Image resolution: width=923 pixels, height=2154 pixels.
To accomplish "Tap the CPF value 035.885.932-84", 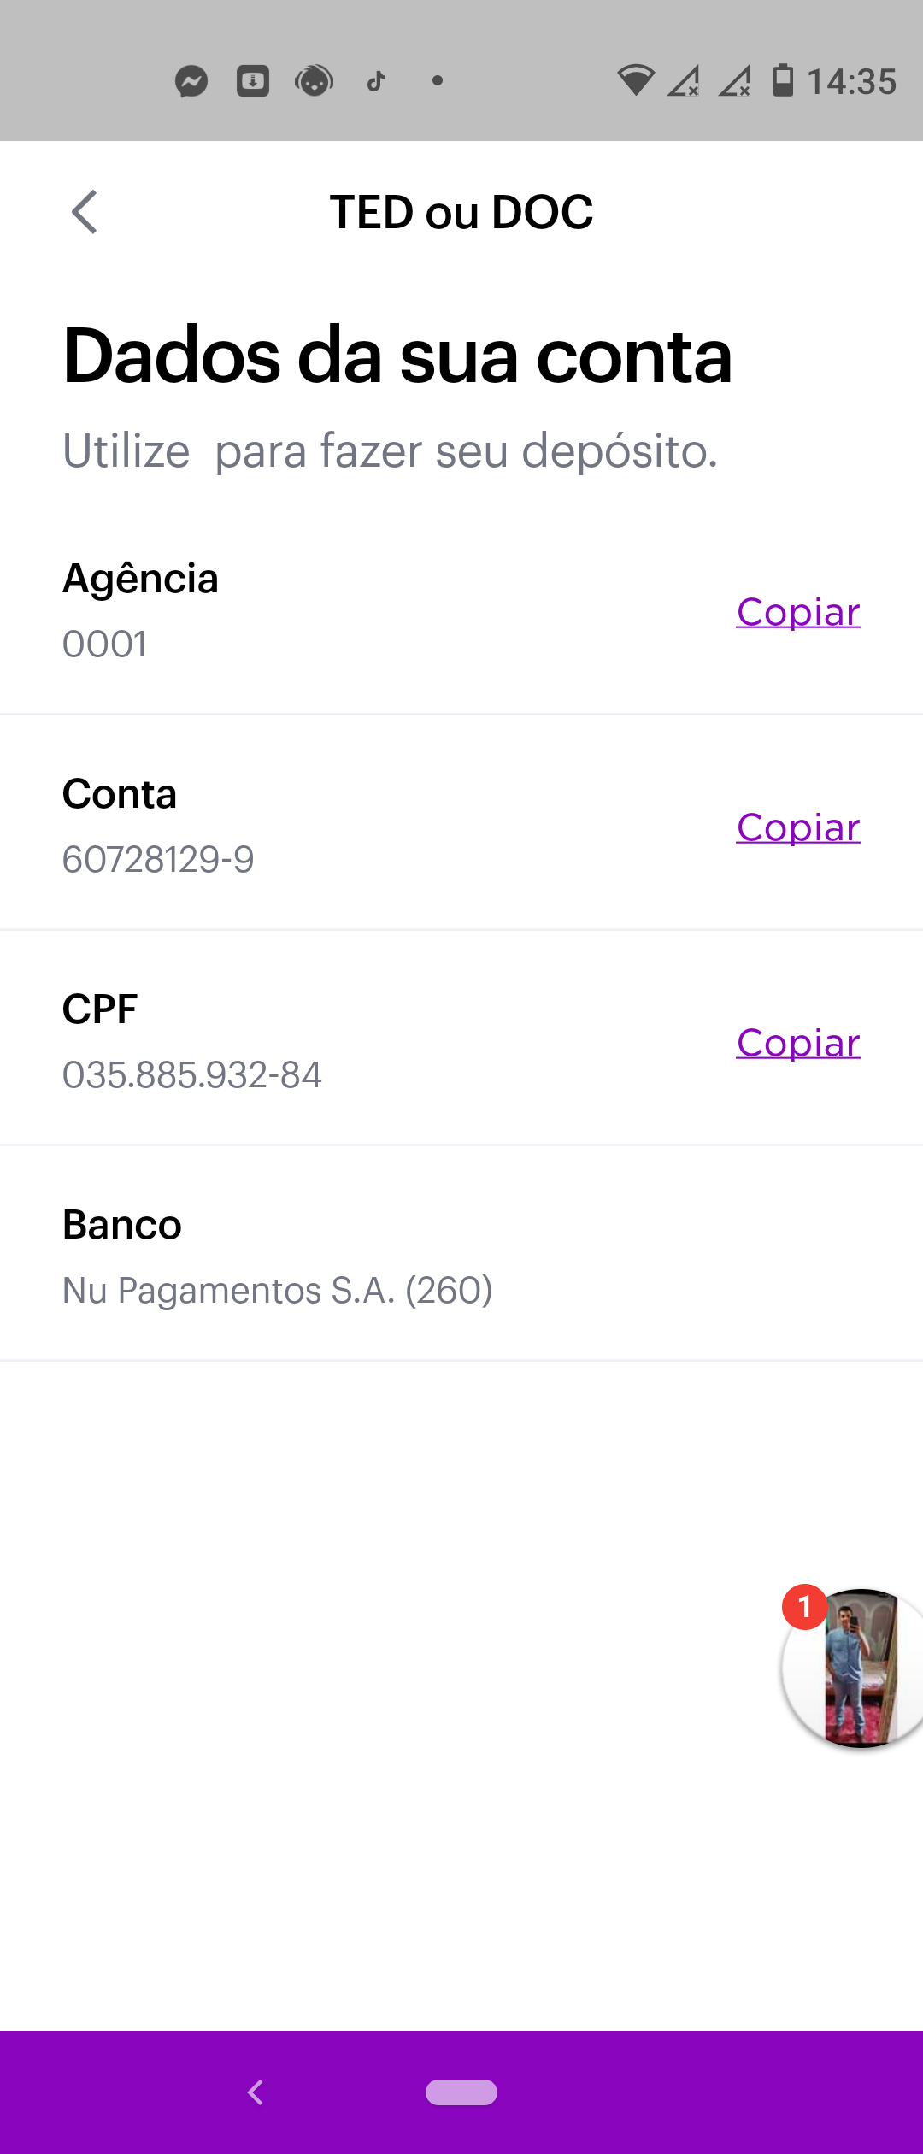I will click(x=192, y=1075).
